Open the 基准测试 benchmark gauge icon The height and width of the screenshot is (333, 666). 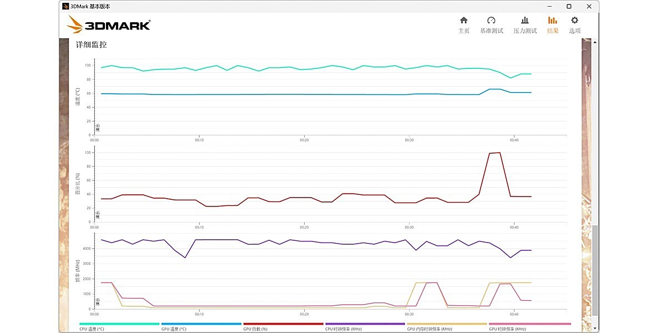click(491, 24)
